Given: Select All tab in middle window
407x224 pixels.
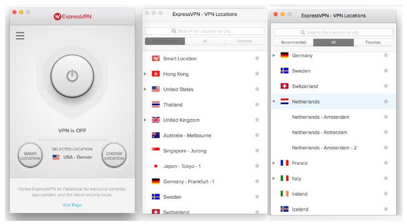Looking at the screenshot, I should (x=205, y=41).
